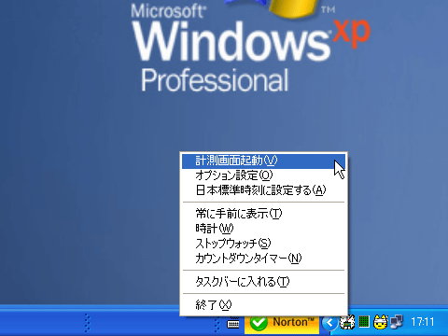This screenshot has height=336, width=448.
Task: Click the yellow cat face tray icon
Action: click(381, 322)
